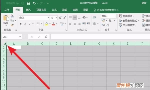Image resolution: width=150 pixels, height=90 pixels.
Task: Click the Increase Font Size icon
Action: coord(60,17)
